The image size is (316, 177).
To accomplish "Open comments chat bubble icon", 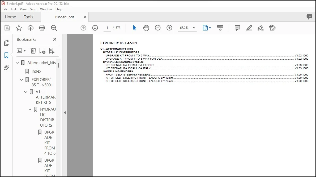I will tap(309, 17).
